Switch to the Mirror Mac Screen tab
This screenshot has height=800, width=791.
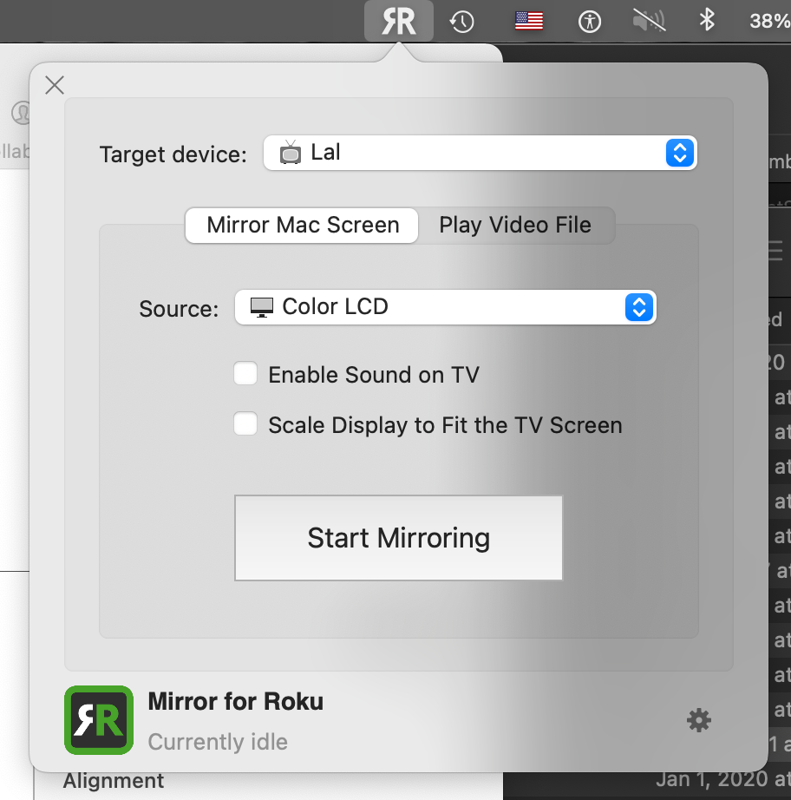coord(301,225)
